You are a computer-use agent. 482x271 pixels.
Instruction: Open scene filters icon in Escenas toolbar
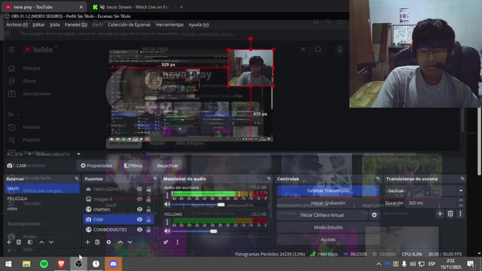click(x=30, y=242)
